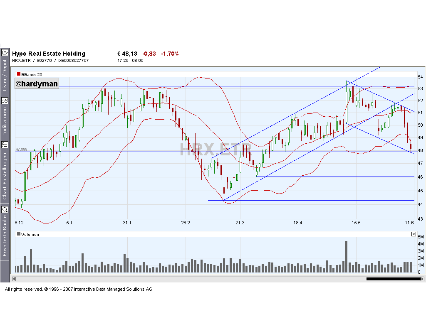The image size is (426, 319).
Task: Click the Hypo Real Estate Holding title
Action: [48, 53]
